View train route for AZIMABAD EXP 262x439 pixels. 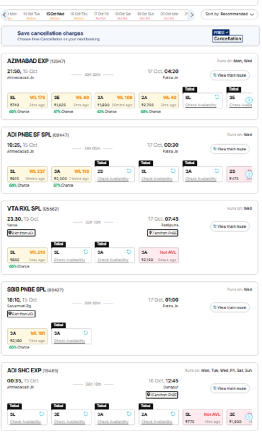229,75
